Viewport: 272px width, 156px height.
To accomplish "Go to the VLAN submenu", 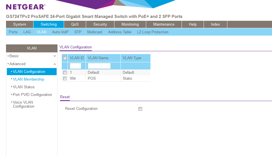I will 41,32.
